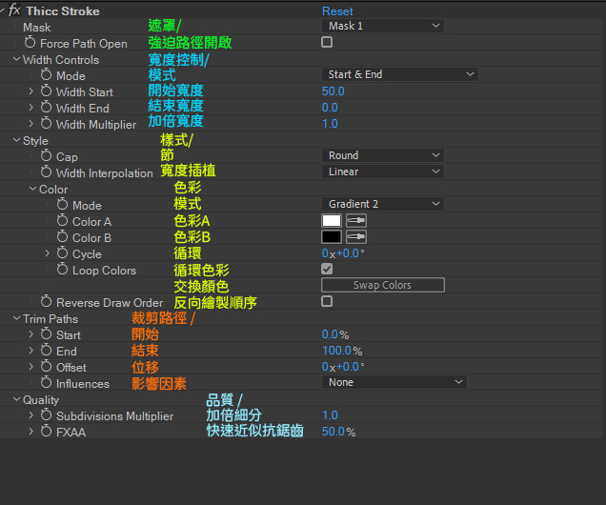This screenshot has height=505, width=606.
Task: Click the Subdivisions Multiplier value 1.0
Action: pyautogui.click(x=330, y=415)
